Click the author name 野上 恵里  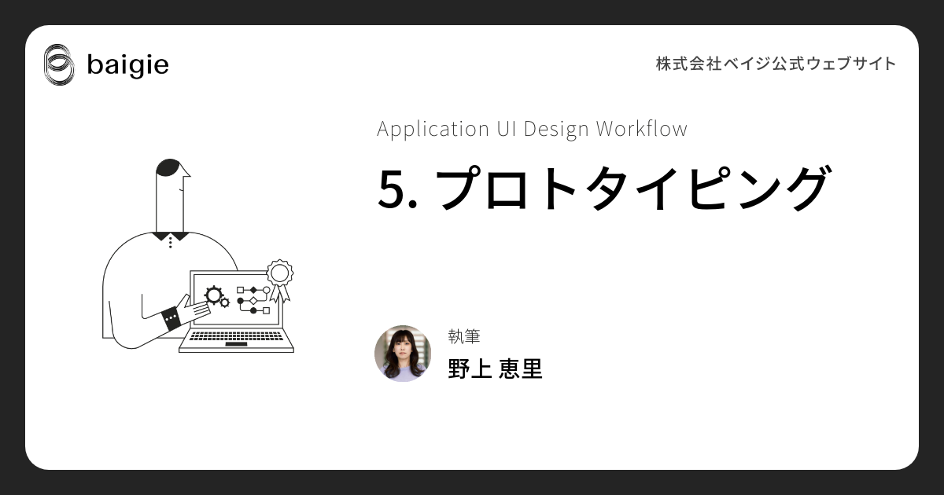click(x=495, y=368)
